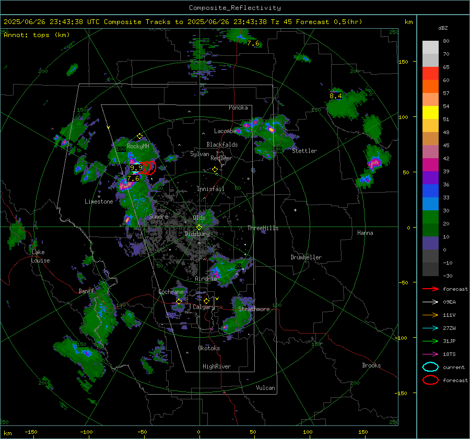Image resolution: width=470 pixels, height=439 pixels.
Task: Click the magenta storm core east of Stettler
Action: tap(374, 163)
